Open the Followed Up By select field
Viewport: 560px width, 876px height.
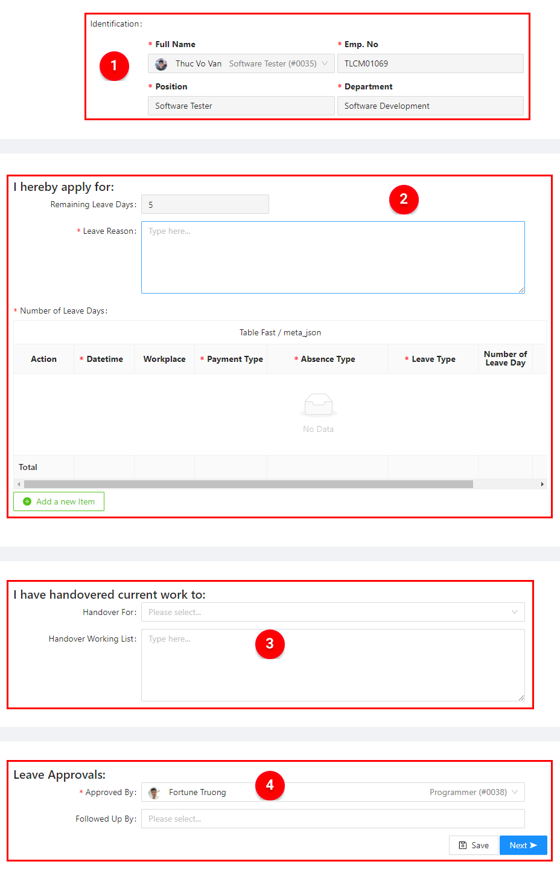click(332, 819)
